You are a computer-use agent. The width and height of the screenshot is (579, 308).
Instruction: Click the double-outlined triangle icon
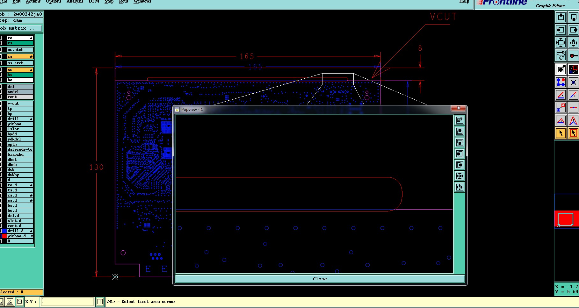tap(573, 120)
